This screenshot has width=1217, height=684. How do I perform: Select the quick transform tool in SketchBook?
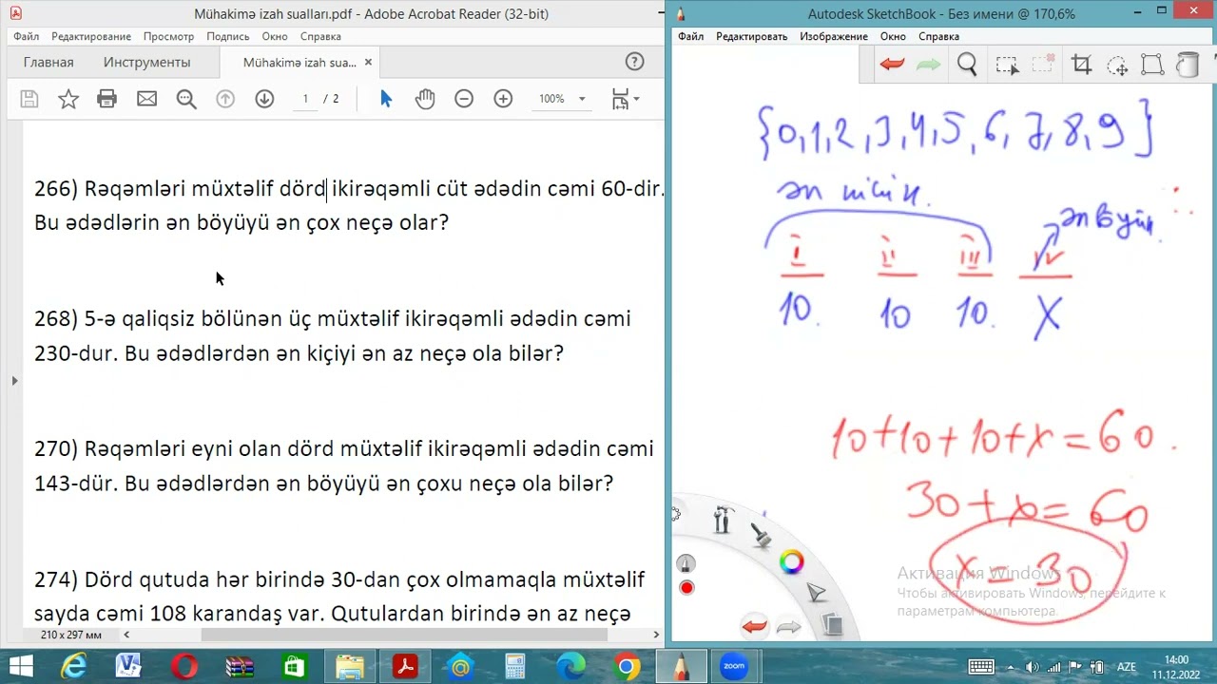click(x=1117, y=65)
